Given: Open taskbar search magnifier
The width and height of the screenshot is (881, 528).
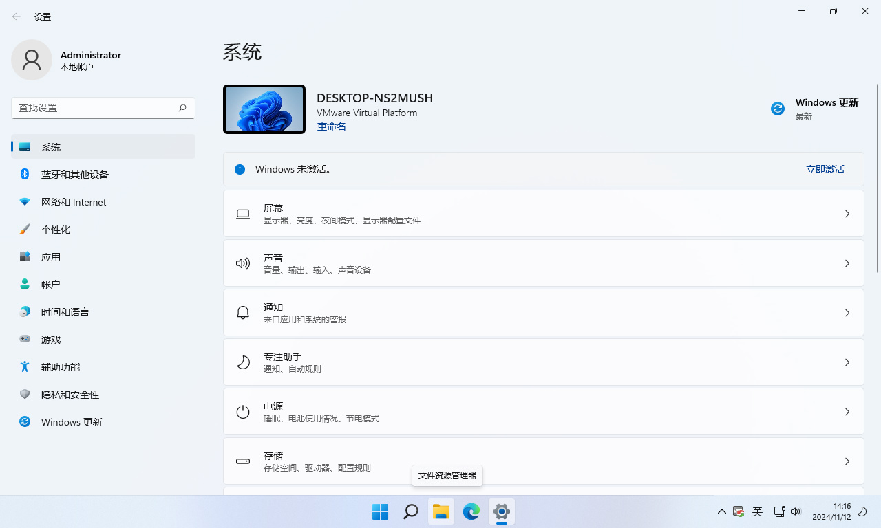Looking at the screenshot, I should coord(411,511).
